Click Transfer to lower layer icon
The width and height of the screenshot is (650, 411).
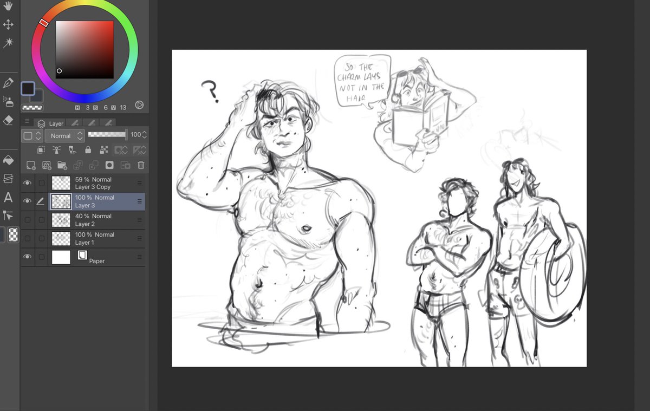(x=77, y=165)
